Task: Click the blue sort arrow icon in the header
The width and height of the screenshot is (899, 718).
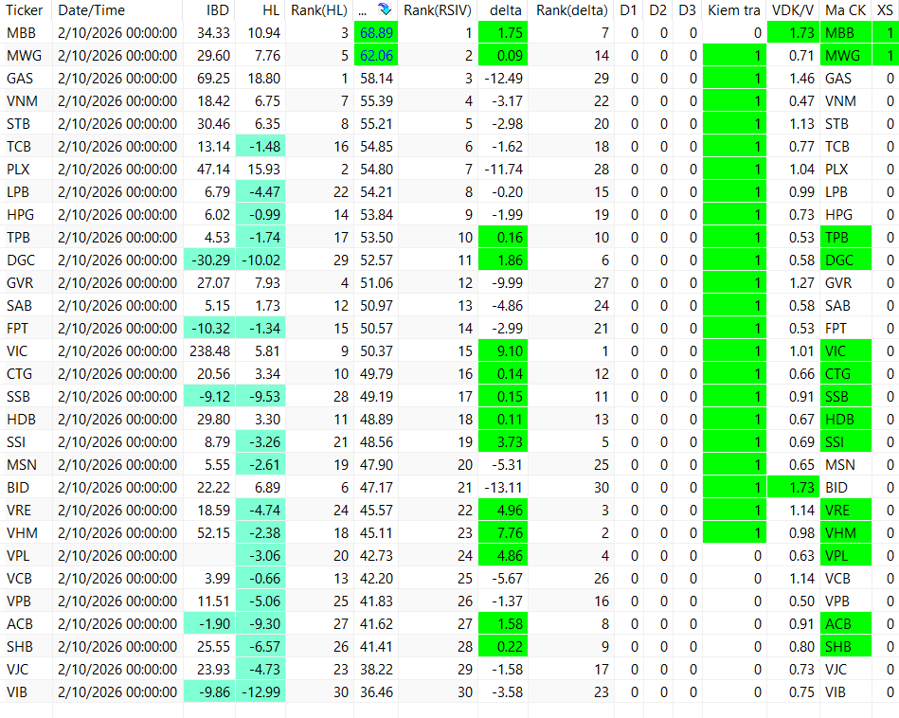Action: click(385, 9)
